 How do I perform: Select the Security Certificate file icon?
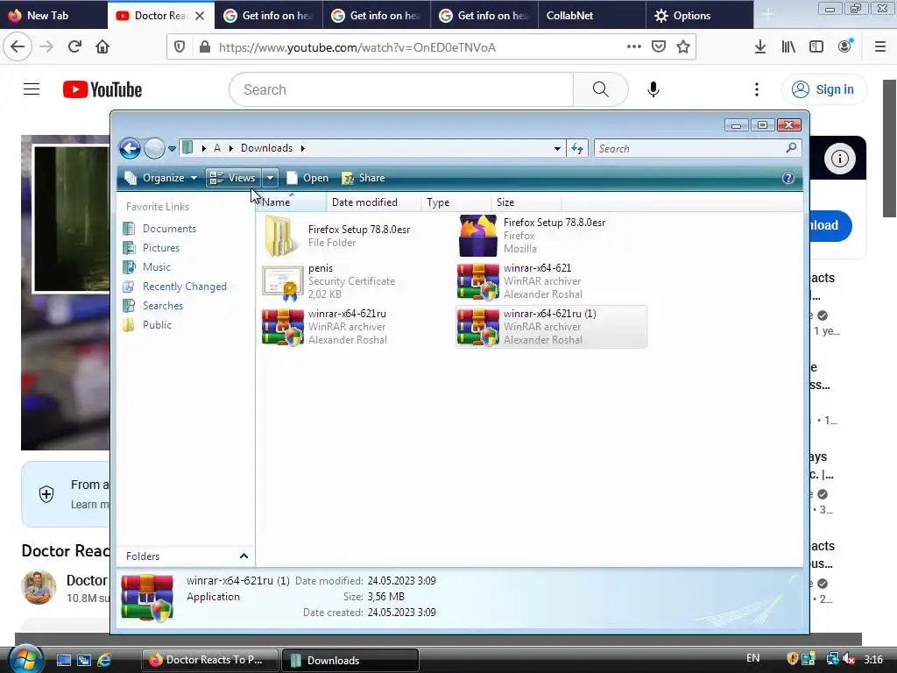(283, 282)
